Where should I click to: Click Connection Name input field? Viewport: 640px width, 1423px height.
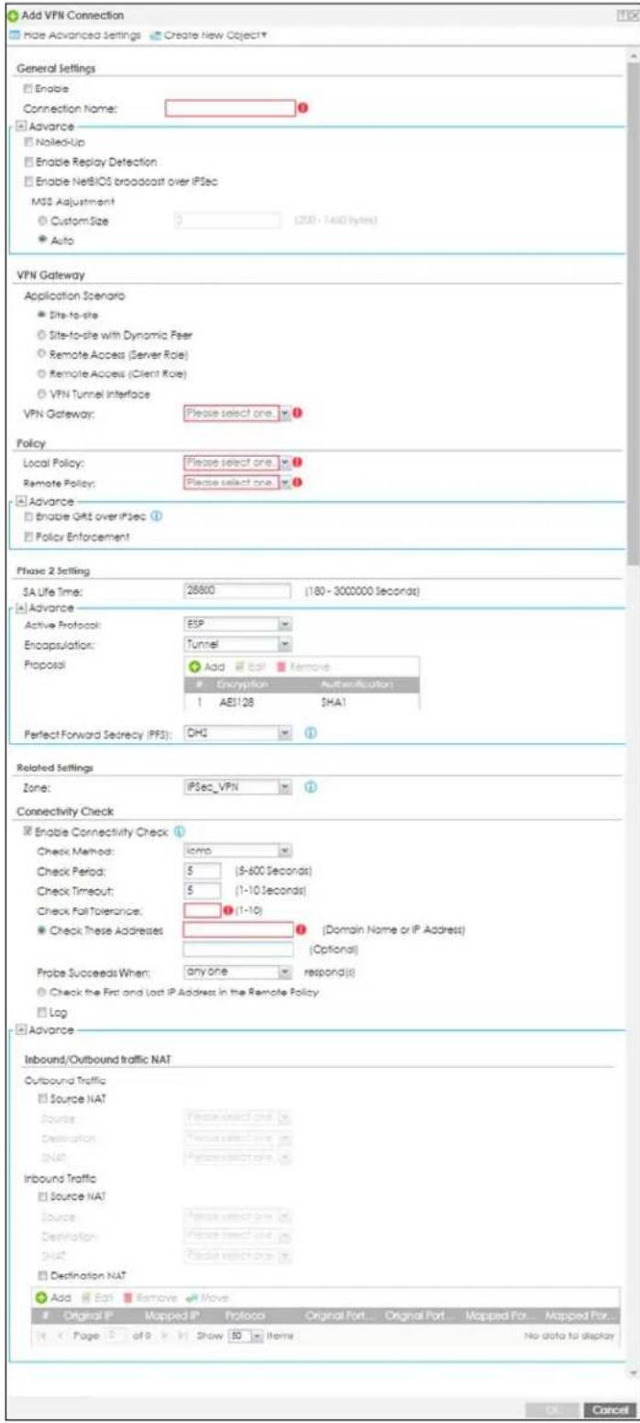click(229, 107)
